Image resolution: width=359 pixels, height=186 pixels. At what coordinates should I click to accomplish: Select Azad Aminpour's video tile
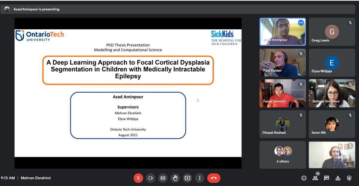tap(283, 31)
